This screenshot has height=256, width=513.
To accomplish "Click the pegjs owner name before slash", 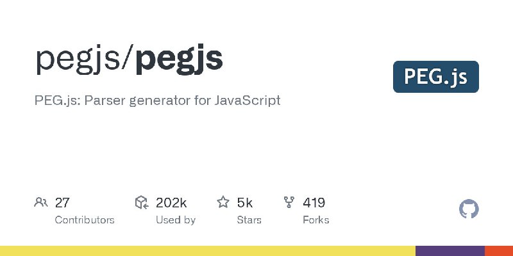I will [78, 60].
